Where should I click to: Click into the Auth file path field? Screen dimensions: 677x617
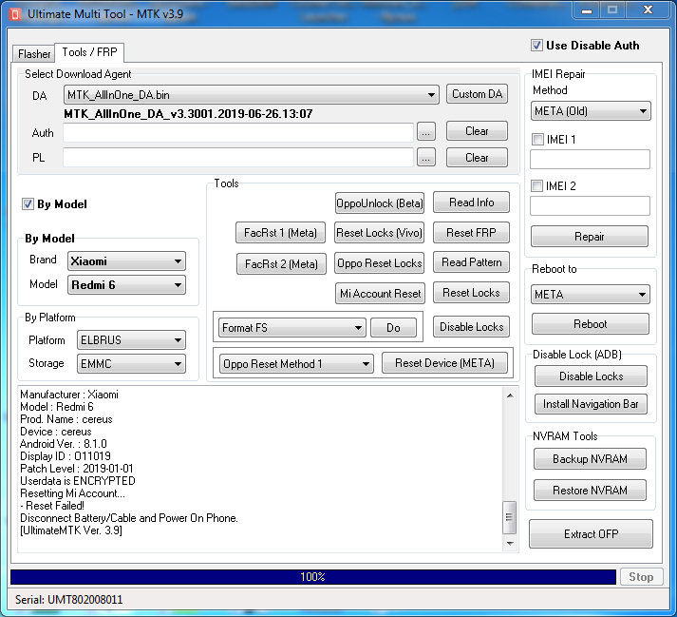(238, 132)
